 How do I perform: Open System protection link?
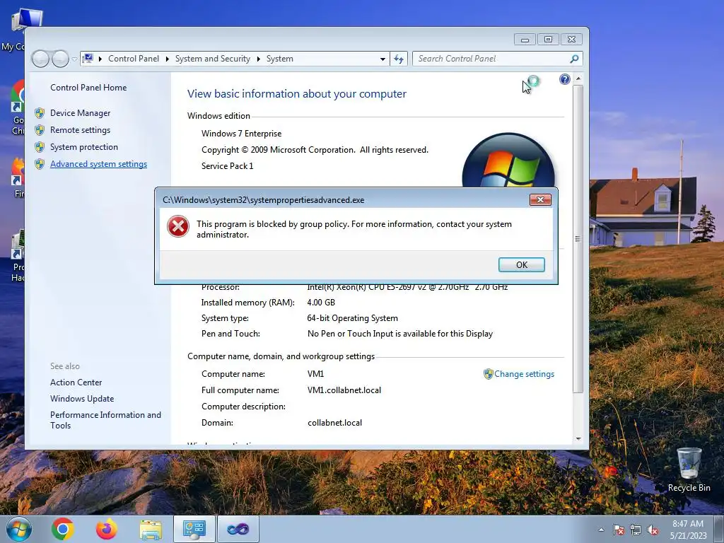coord(84,147)
